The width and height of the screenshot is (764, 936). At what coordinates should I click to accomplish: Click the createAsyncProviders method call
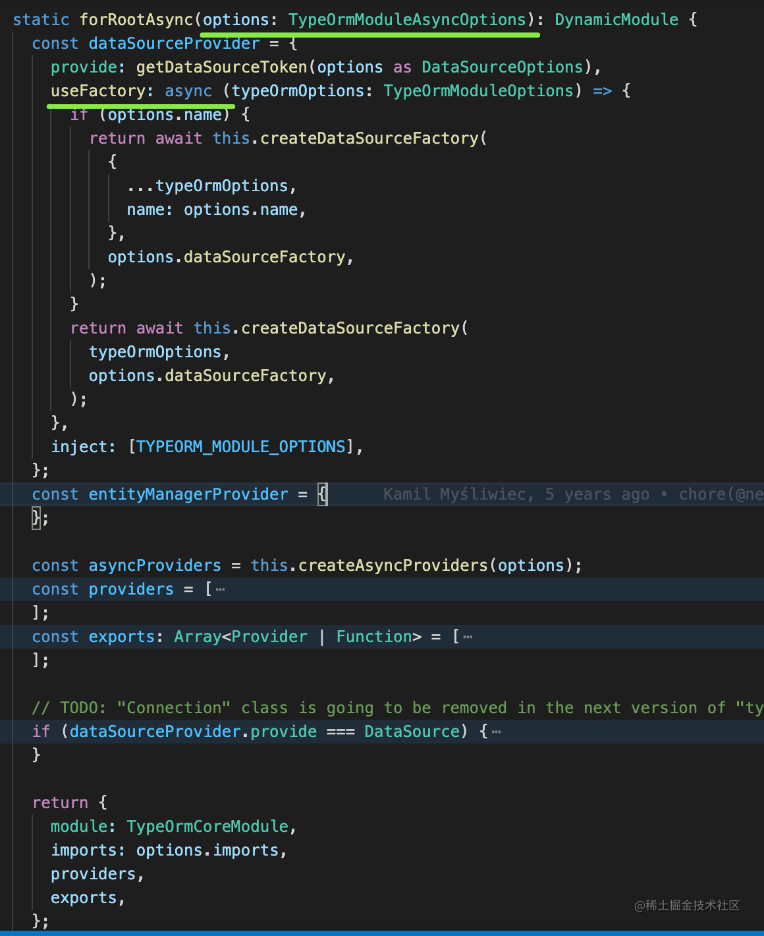[x=393, y=566]
